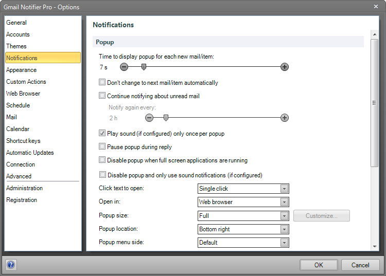The height and width of the screenshot is (276, 386).
Task: Click the plus icon of Notify again slider
Action: tap(284, 118)
